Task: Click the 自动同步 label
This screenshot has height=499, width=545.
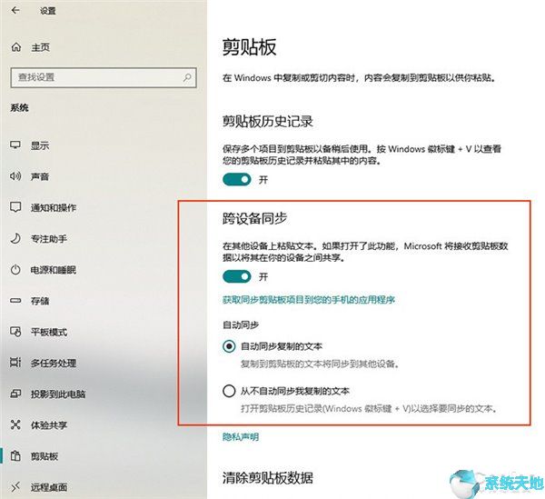Action: [241, 324]
